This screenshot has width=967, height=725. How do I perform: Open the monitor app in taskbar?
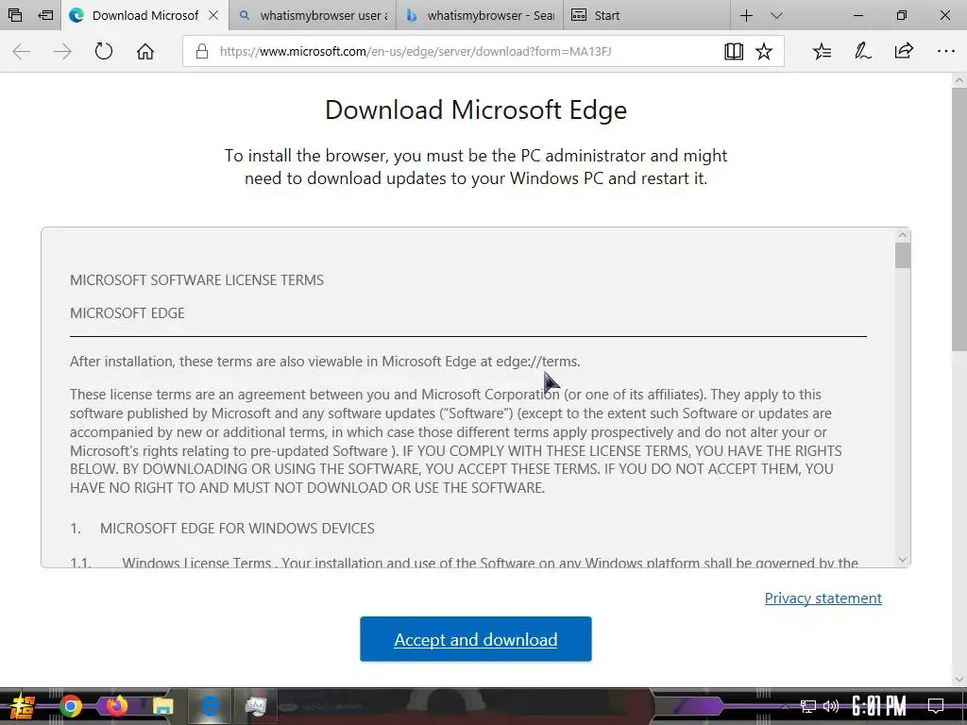click(x=255, y=706)
